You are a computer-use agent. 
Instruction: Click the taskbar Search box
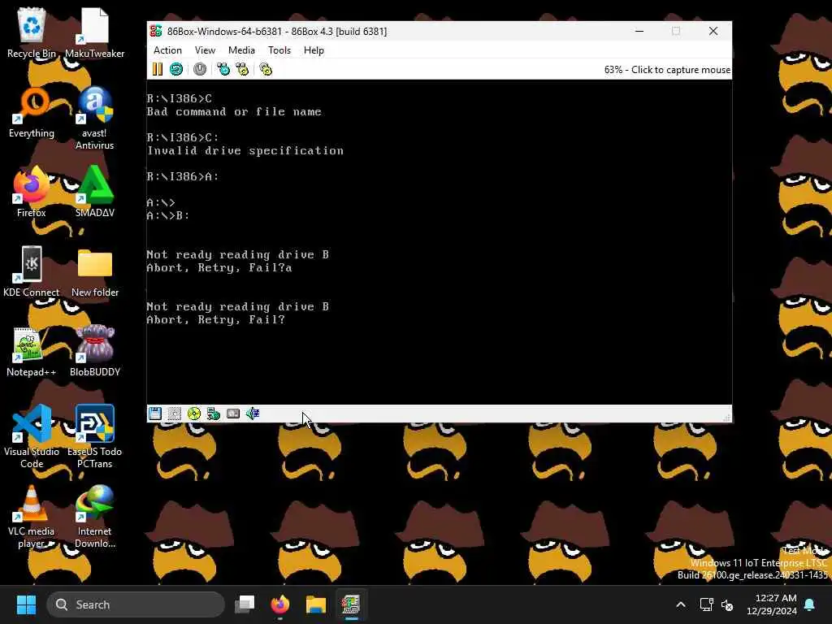[x=136, y=604]
